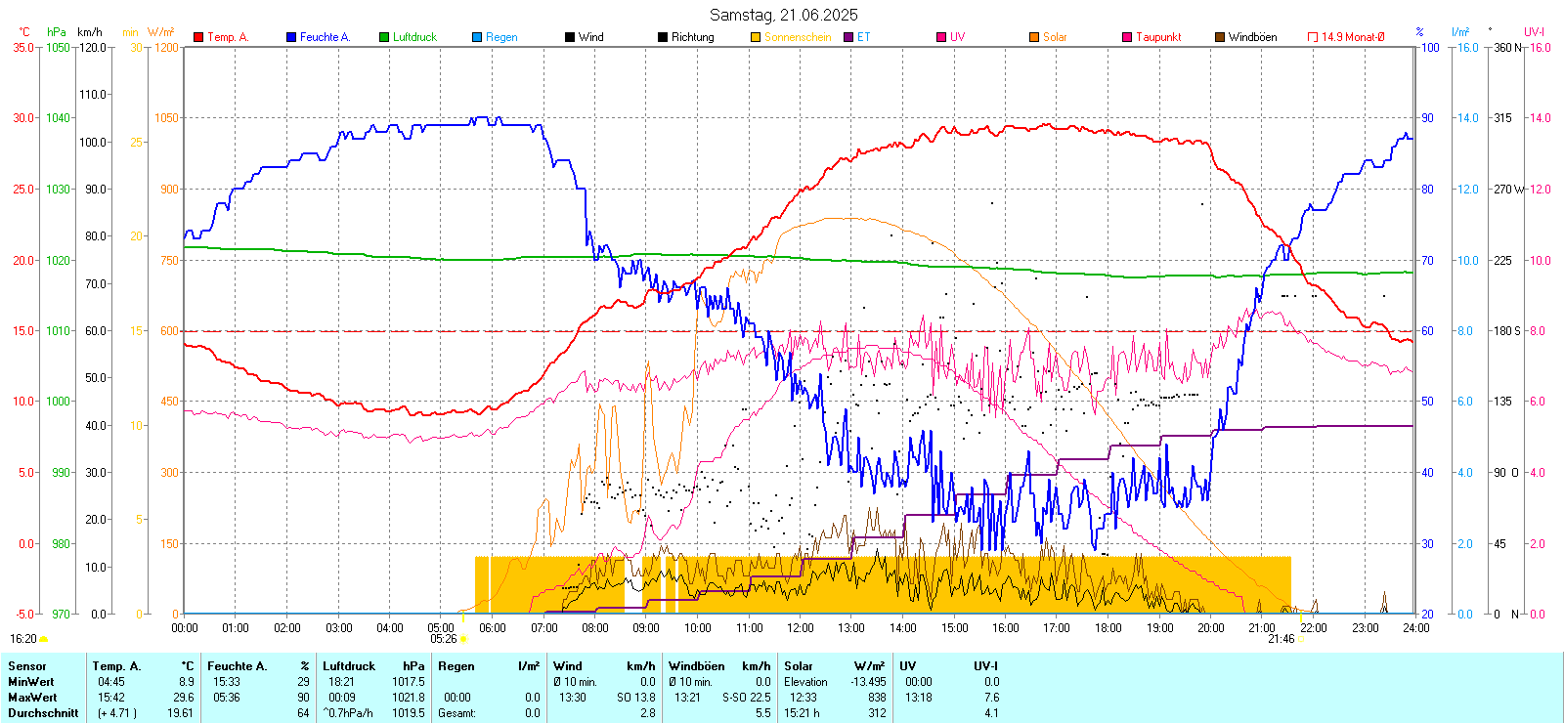Click the red Temp. A. legend swatch
The width and height of the screenshot is (1564, 723).
(x=198, y=37)
